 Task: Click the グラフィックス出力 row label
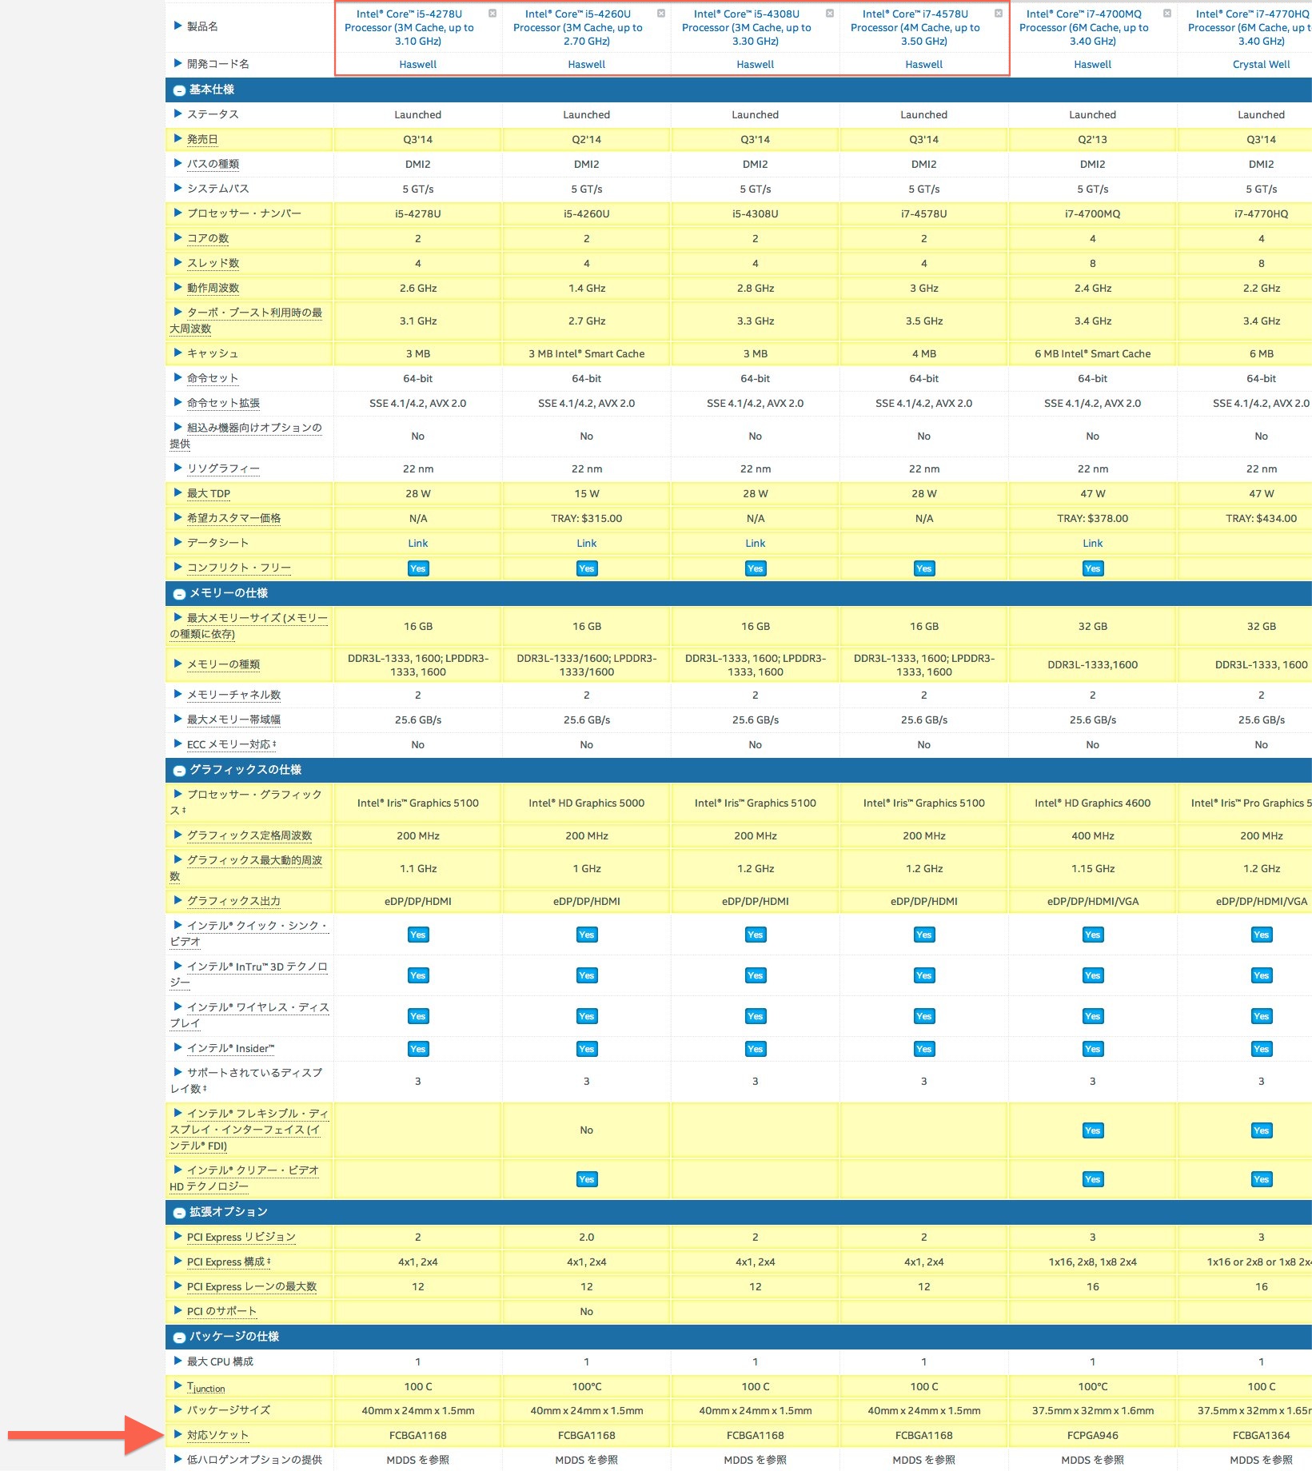coord(233,901)
